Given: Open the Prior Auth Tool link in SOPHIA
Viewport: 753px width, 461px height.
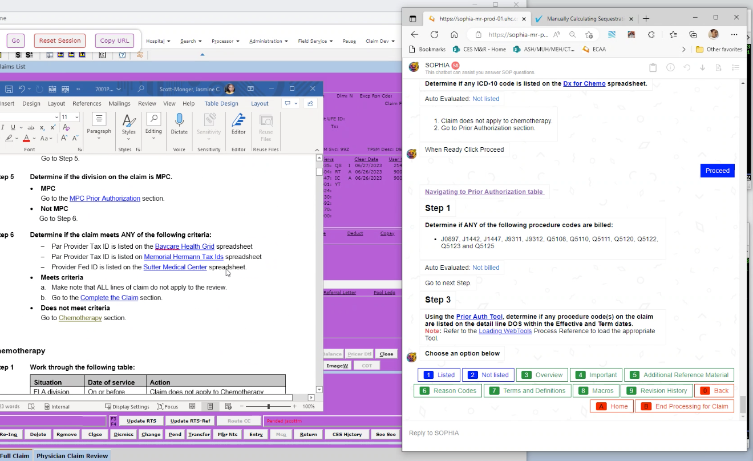Looking at the screenshot, I should tap(479, 317).
